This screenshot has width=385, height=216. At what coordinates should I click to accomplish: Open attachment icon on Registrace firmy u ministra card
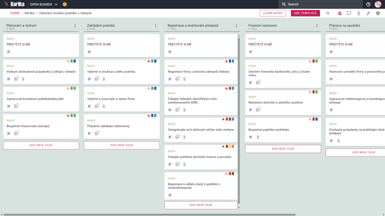[184, 79]
